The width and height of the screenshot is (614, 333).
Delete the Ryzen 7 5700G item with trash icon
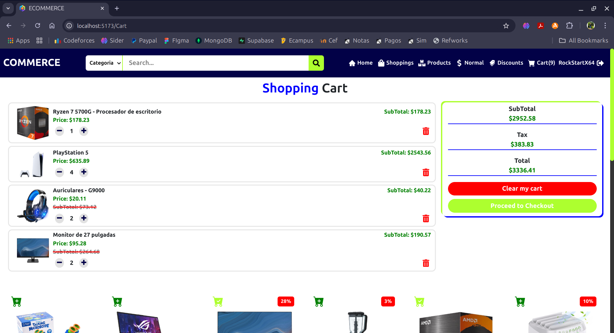[x=426, y=131]
